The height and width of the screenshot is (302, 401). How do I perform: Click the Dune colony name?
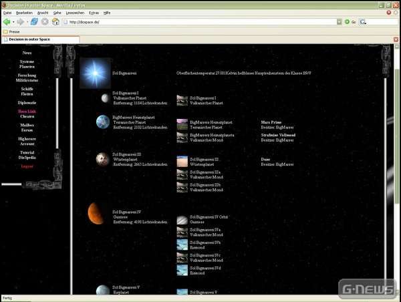coord(265,159)
